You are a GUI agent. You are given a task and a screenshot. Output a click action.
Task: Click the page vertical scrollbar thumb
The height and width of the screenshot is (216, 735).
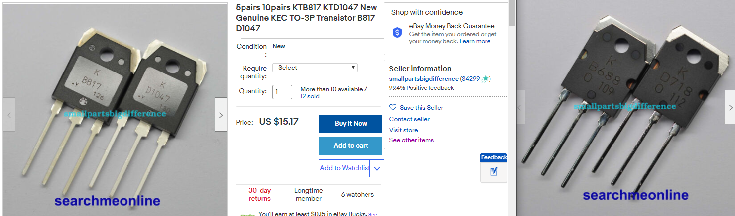click(x=511, y=13)
